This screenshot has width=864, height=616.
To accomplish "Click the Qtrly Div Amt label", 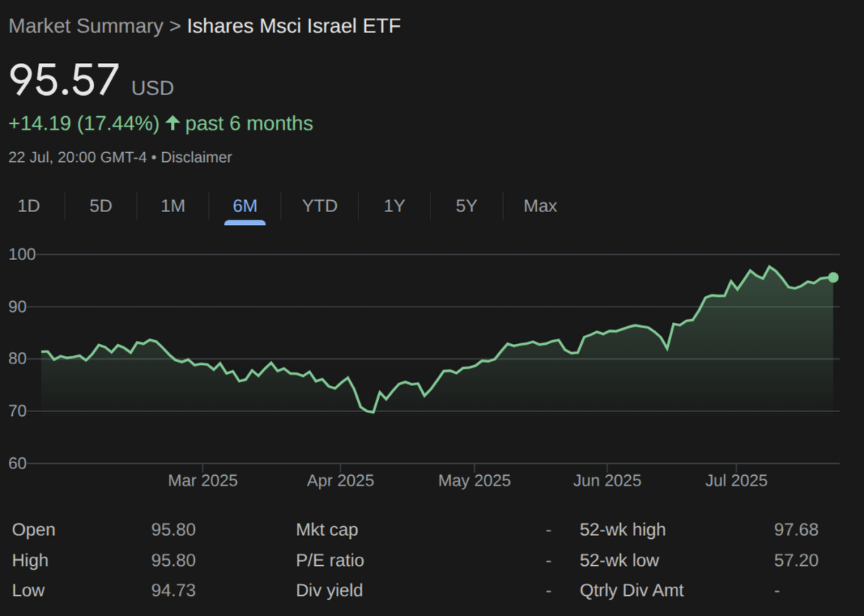I will click(x=631, y=591).
